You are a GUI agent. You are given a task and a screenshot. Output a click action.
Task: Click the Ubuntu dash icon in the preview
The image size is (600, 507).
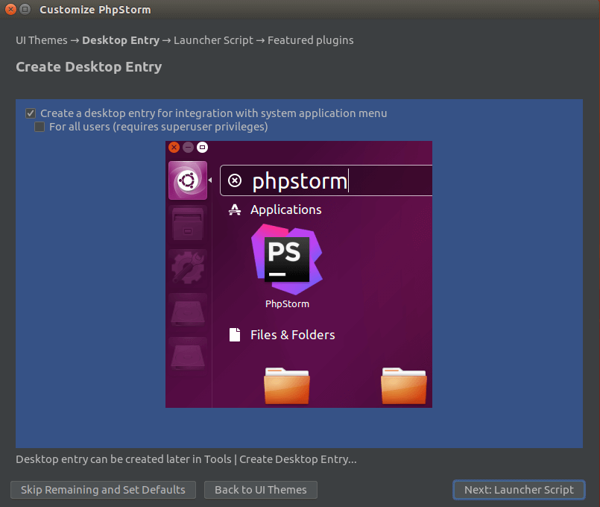(187, 180)
